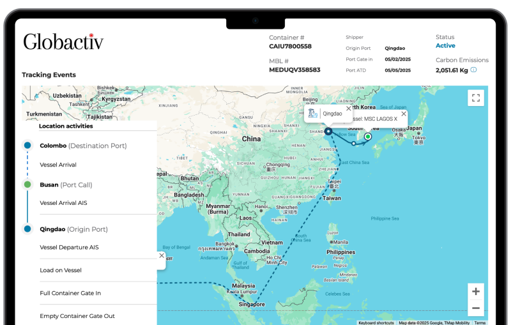Select the Empty Container Gate Out event
511x325 pixels.
(77, 316)
